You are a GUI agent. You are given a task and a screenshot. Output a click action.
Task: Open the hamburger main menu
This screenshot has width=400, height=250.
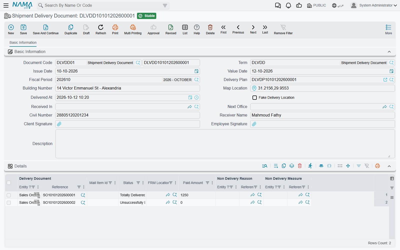[x=6, y=5]
